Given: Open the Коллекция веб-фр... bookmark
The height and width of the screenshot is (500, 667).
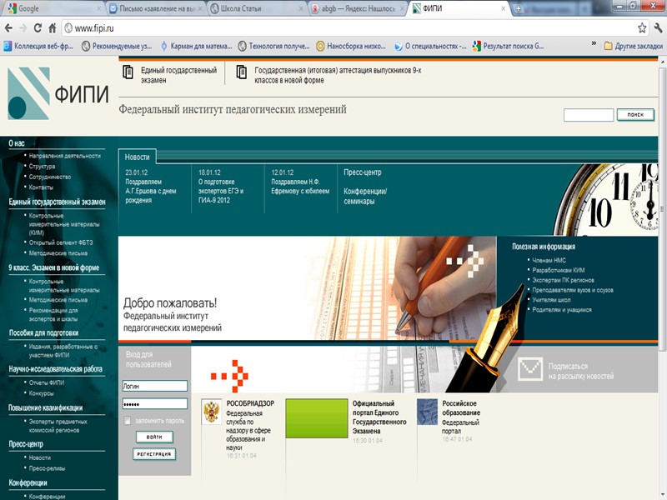Looking at the screenshot, I should (x=38, y=46).
